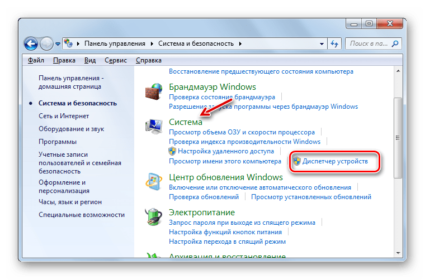Screen dimensions: 425x280
Task: Click the Refresh button next to address bar
Action: click(x=334, y=44)
